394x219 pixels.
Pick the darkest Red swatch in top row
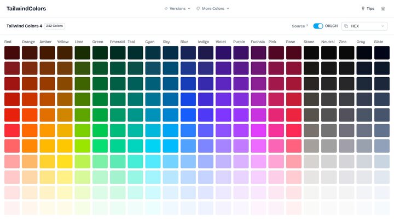click(x=12, y=53)
